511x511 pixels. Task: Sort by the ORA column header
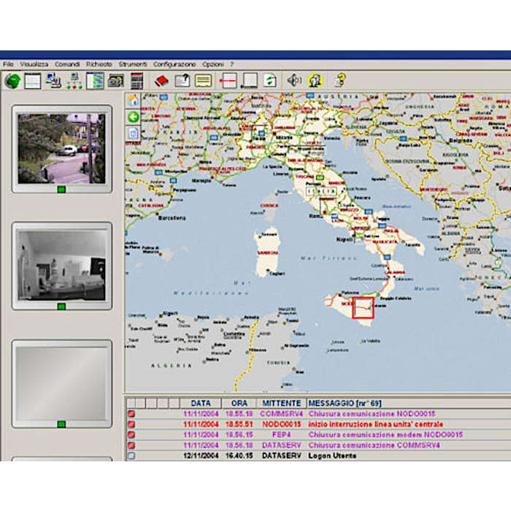pos(239,403)
